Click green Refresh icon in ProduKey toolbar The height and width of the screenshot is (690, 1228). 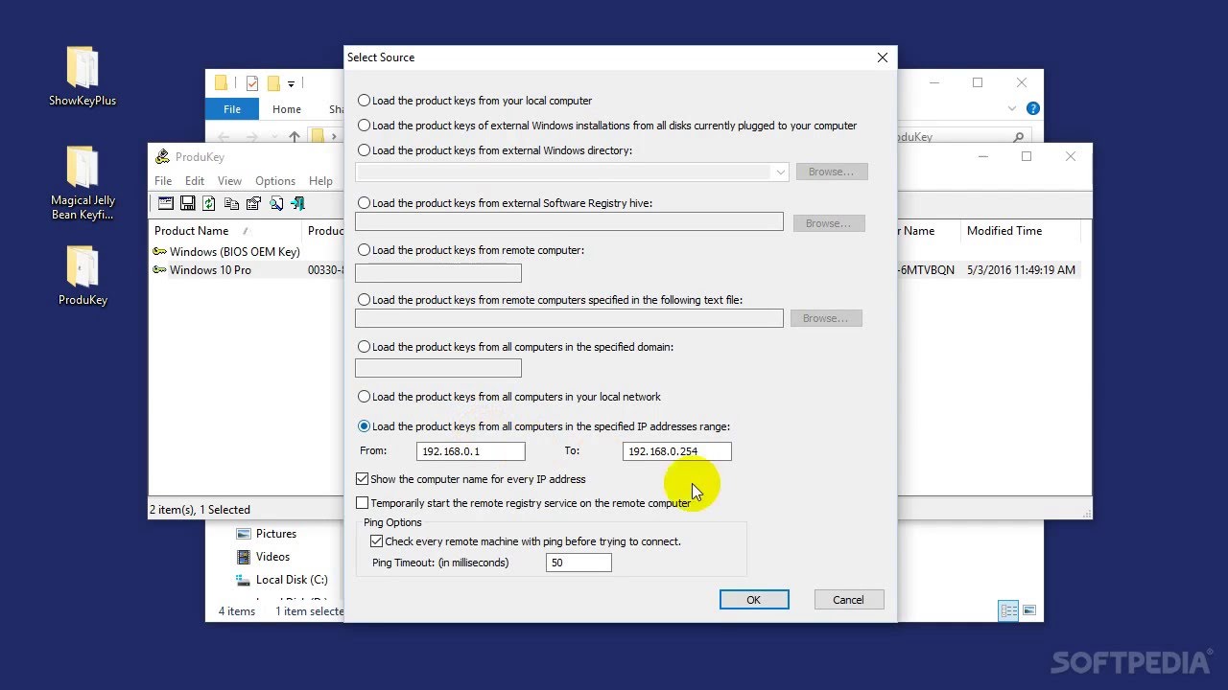point(209,203)
